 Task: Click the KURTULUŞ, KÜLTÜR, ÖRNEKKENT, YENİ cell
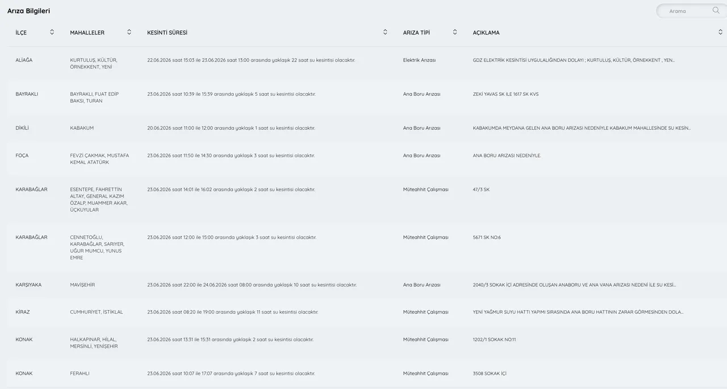[x=94, y=64]
